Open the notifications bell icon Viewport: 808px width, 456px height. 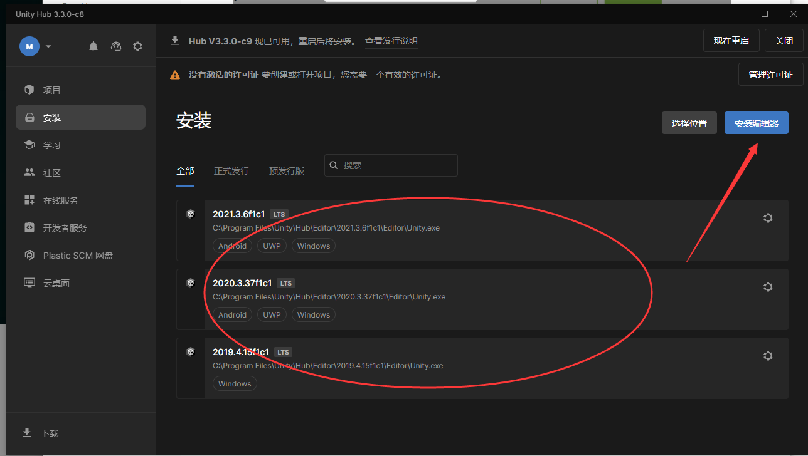pos(93,46)
